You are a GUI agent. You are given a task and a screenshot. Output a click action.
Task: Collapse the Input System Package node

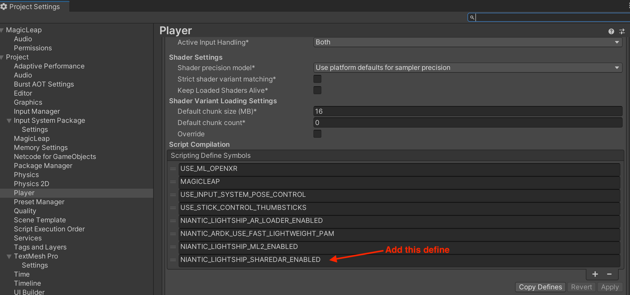click(x=9, y=121)
